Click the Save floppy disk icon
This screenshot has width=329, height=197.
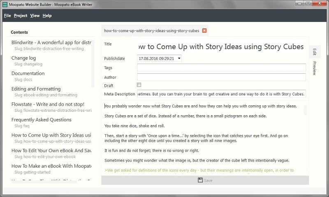point(200,180)
